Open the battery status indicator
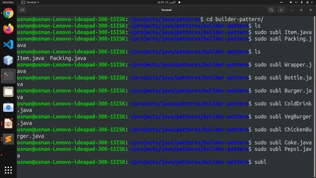 tap(307, 2)
